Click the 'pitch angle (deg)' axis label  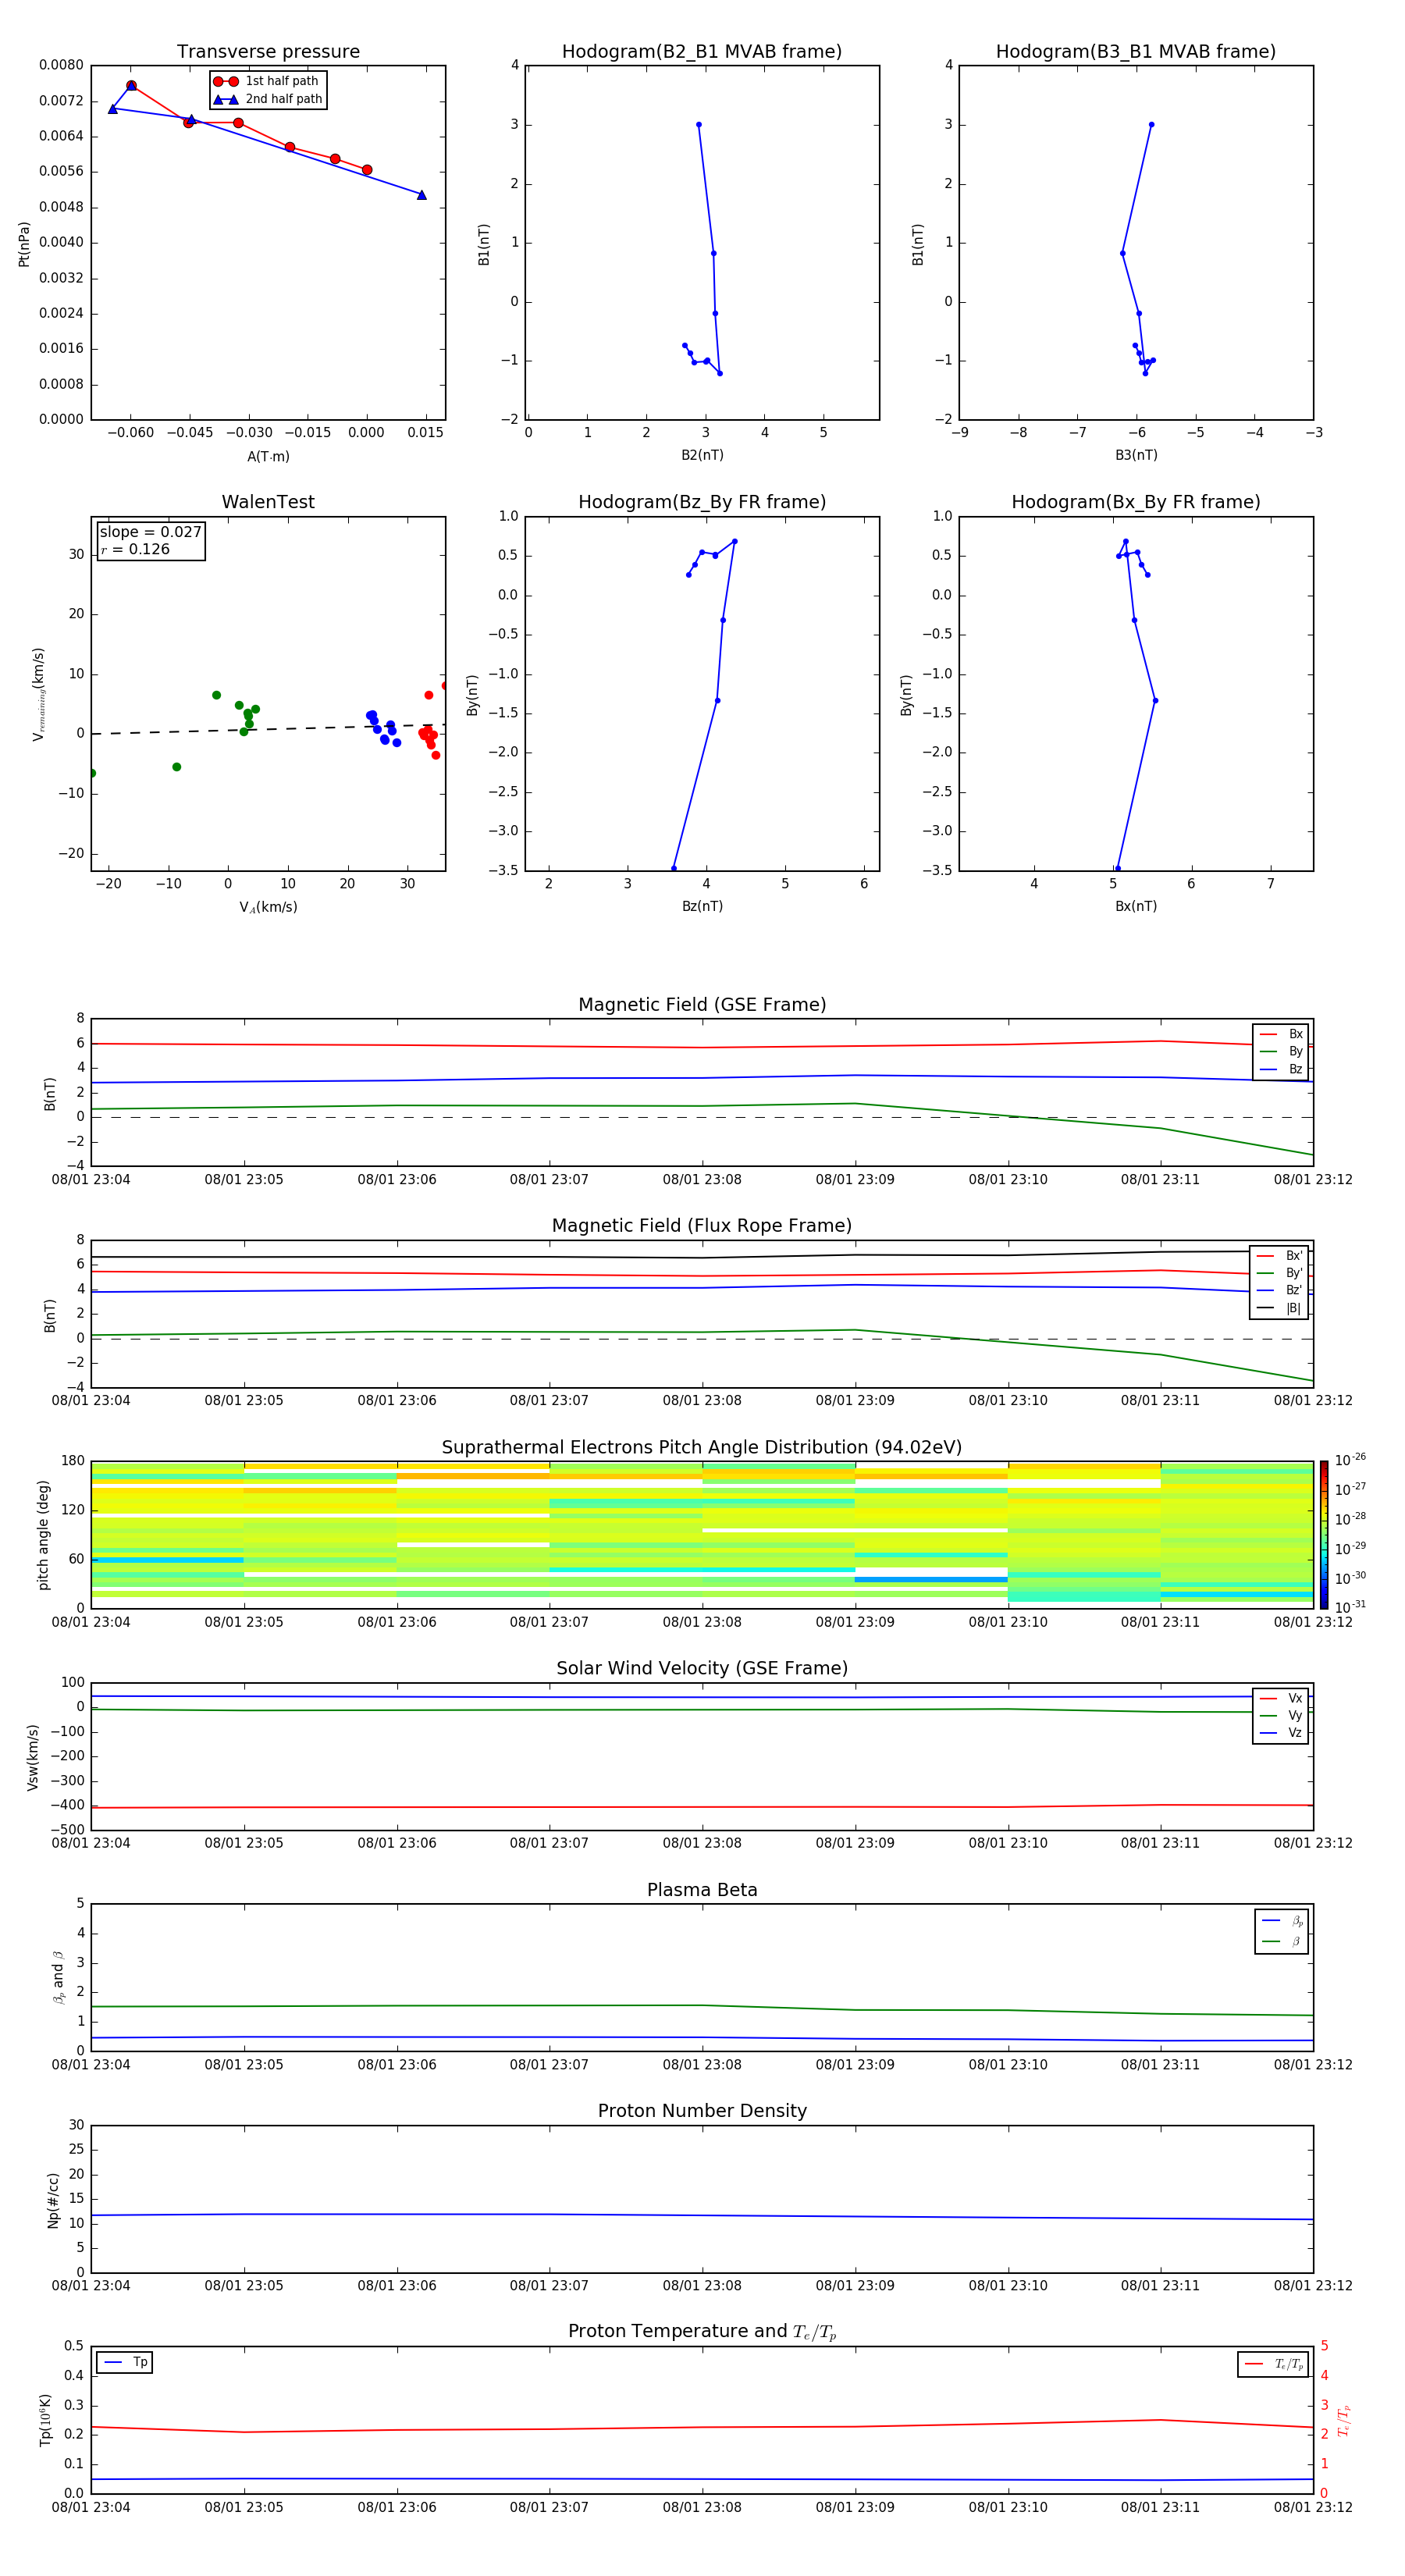(x=43, y=1535)
